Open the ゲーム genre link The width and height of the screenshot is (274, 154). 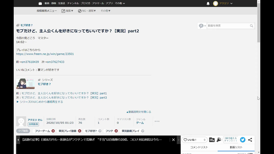(x=140, y=123)
